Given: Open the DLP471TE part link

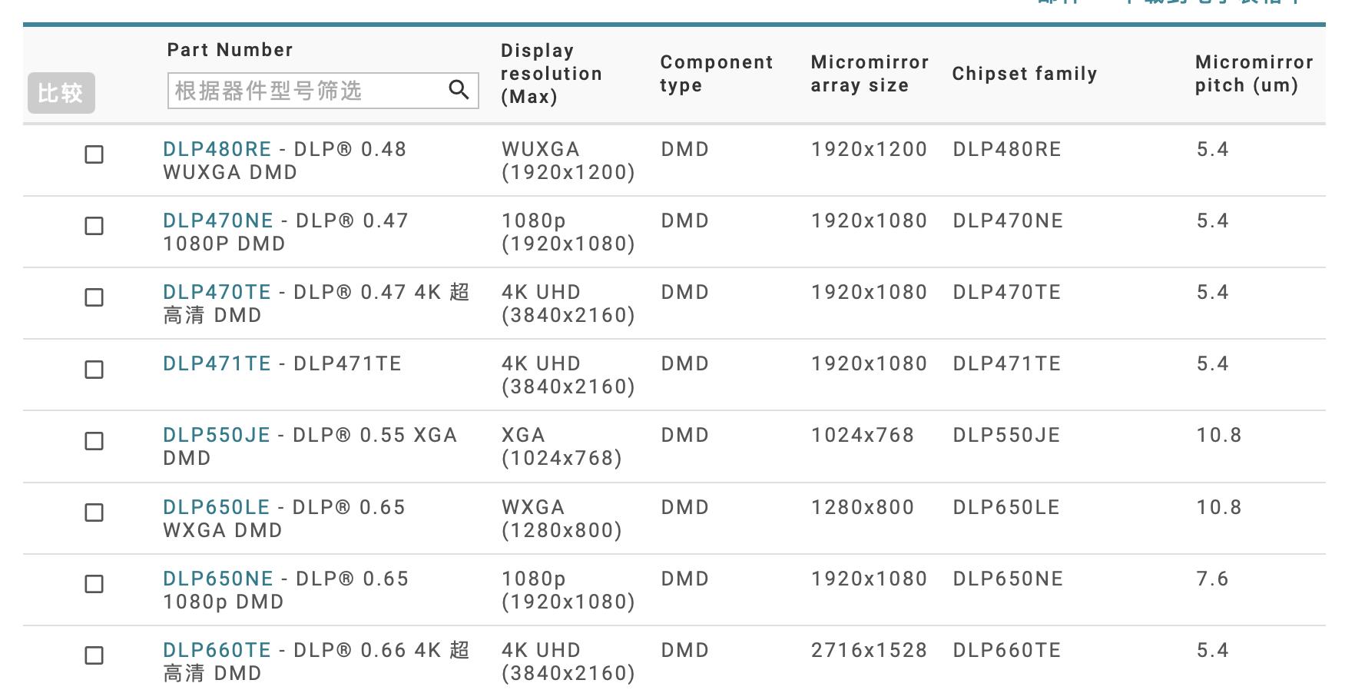Looking at the screenshot, I should click(217, 363).
